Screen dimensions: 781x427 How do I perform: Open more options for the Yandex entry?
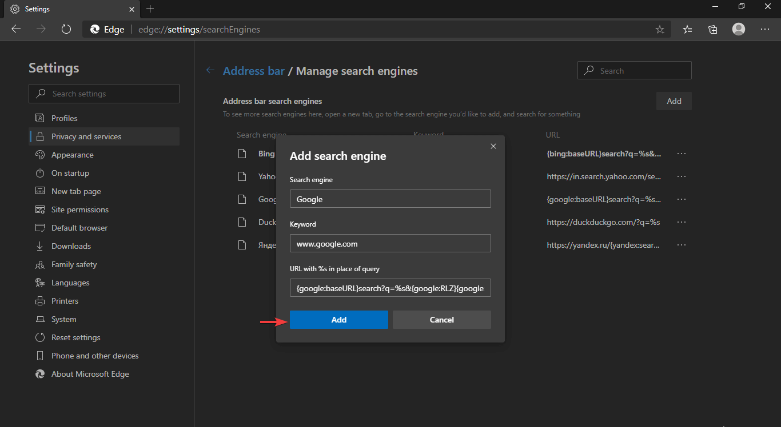tap(681, 245)
